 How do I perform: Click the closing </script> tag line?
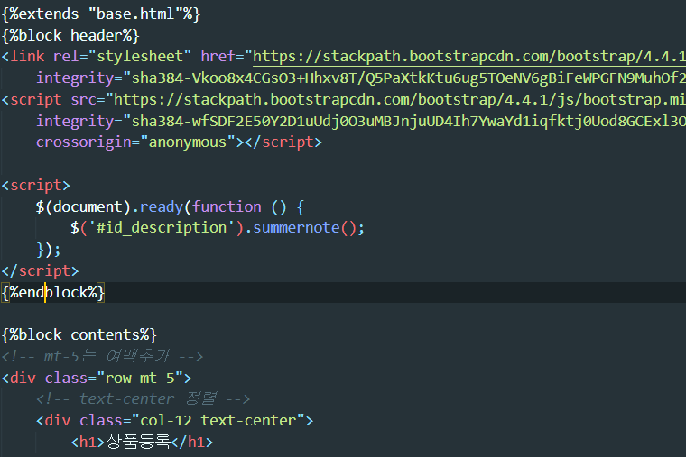point(40,271)
